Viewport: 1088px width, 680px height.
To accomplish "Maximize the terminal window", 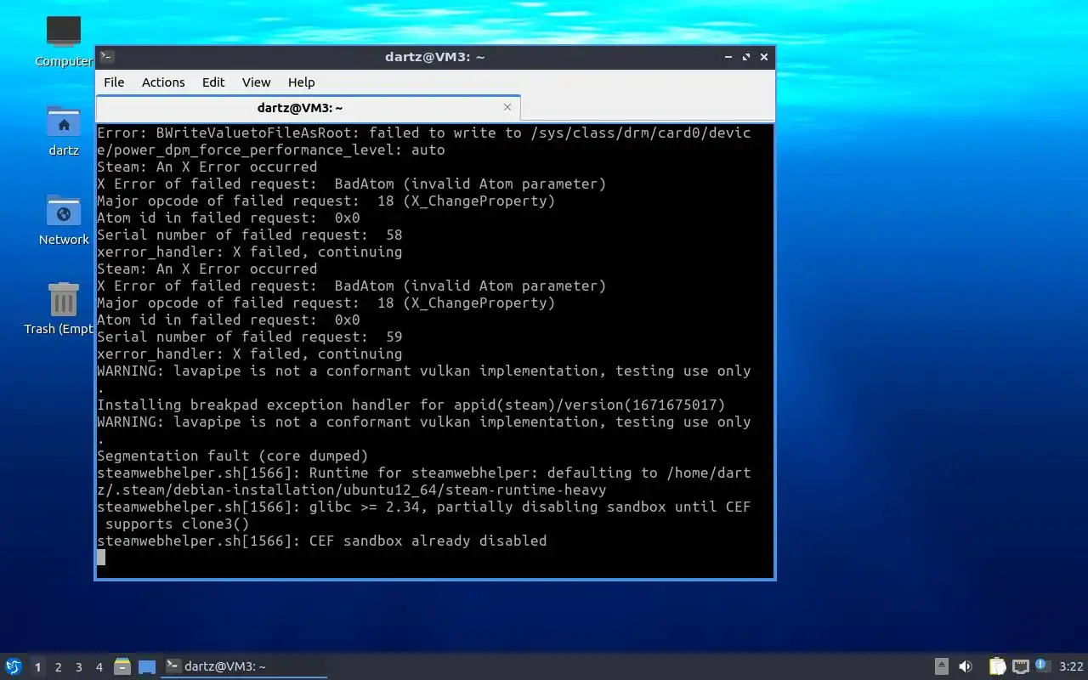I will (746, 57).
